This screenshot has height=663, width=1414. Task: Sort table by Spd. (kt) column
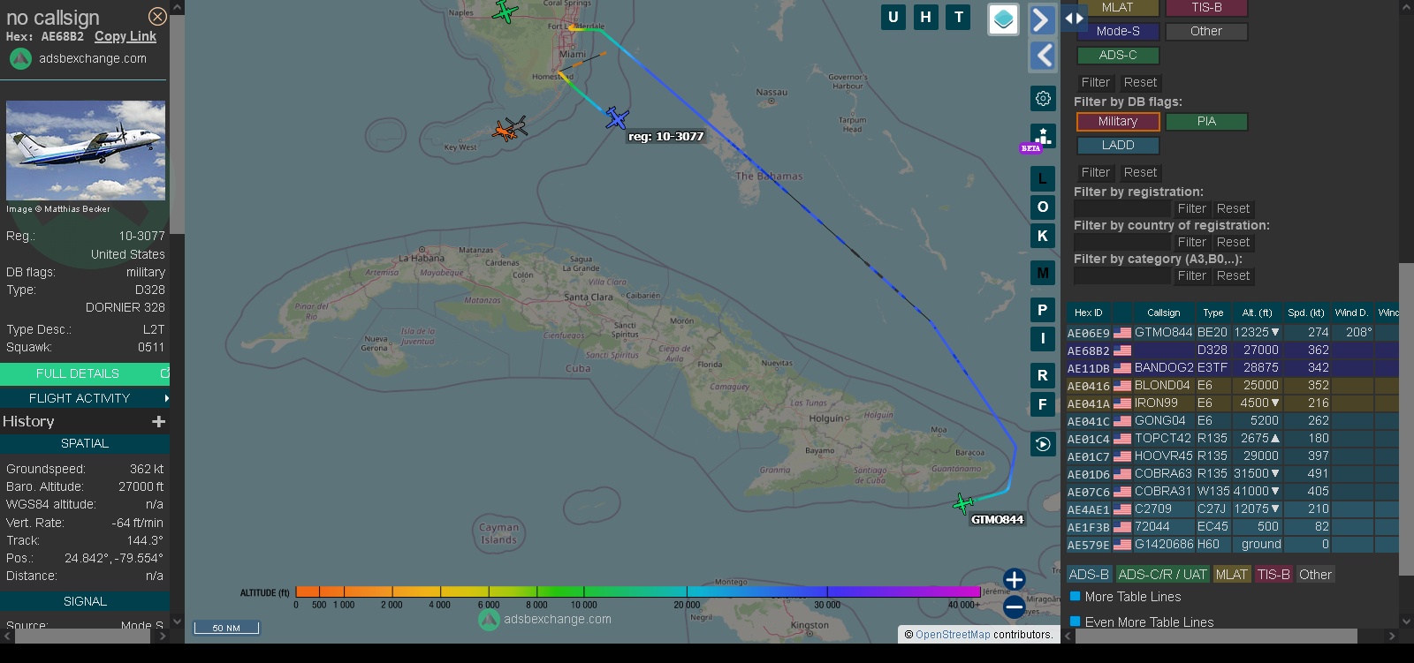pos(1306,313)
